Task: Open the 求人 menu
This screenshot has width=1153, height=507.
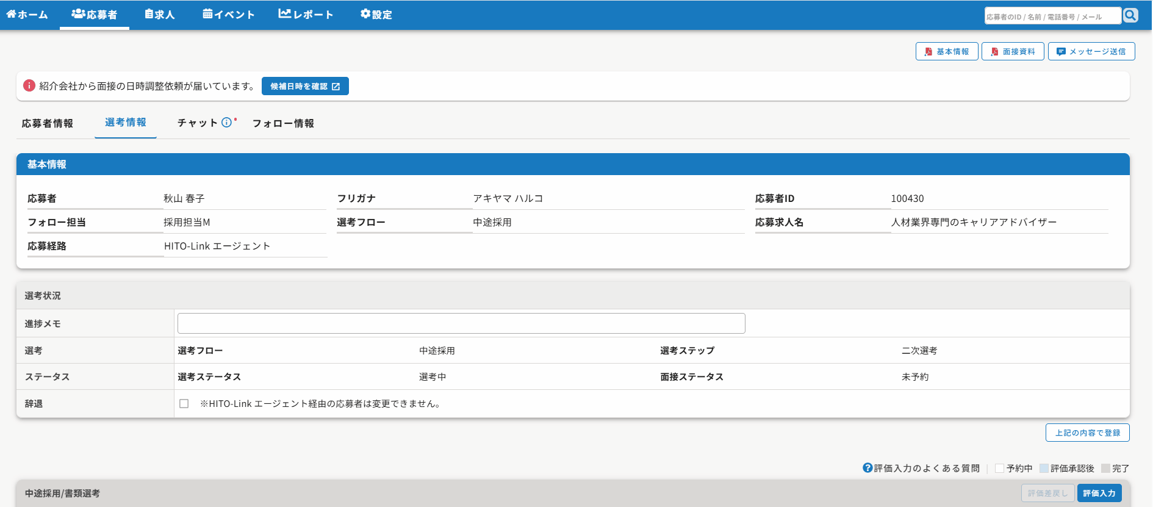Action: tap(160, 15)
